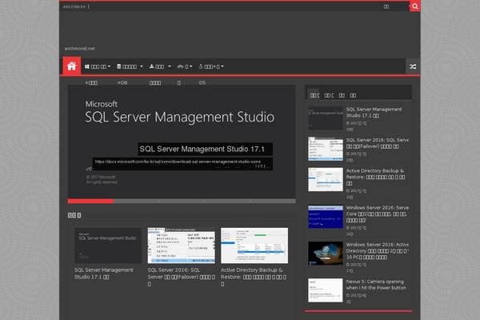Screen dimensions: 480x320
Task: Open sidebar Windows Server 2016: Server Core link
Action: [x=377, y=214]
